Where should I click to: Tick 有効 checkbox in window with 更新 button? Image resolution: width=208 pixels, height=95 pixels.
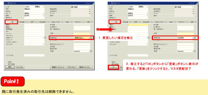click(x=7, y=62)
